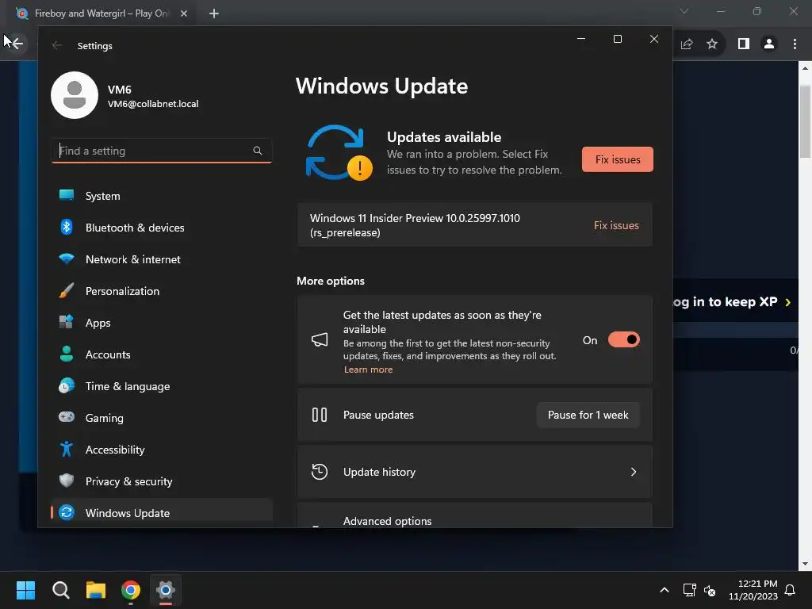
Task: Show hidden system tray icons
Action: pyautogui.click(x=665, y=590)
